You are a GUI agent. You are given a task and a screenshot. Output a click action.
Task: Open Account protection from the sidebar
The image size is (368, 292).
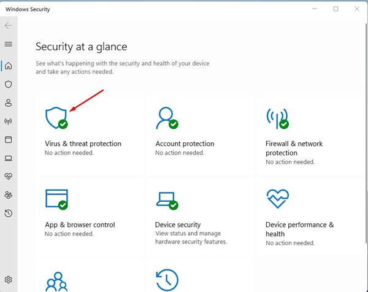click(9, 102)
